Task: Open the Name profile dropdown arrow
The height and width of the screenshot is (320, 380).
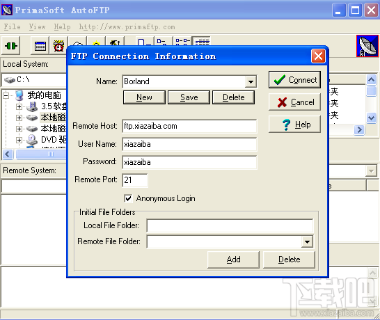Action: 251,81
